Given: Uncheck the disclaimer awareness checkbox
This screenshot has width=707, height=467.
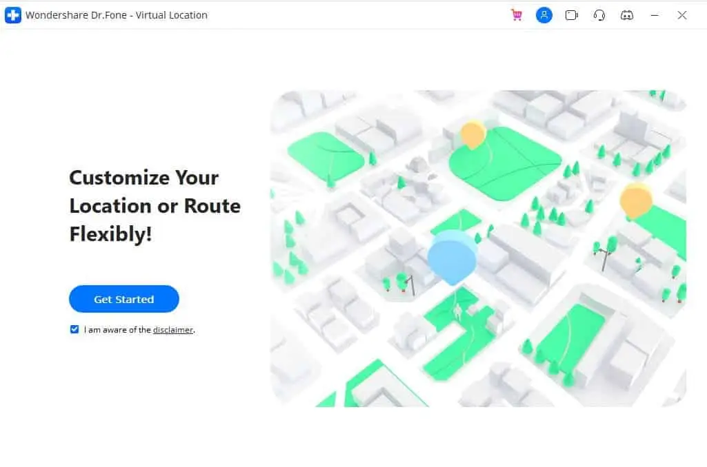Looking at the screenshot, I should (x=74, y=329).
